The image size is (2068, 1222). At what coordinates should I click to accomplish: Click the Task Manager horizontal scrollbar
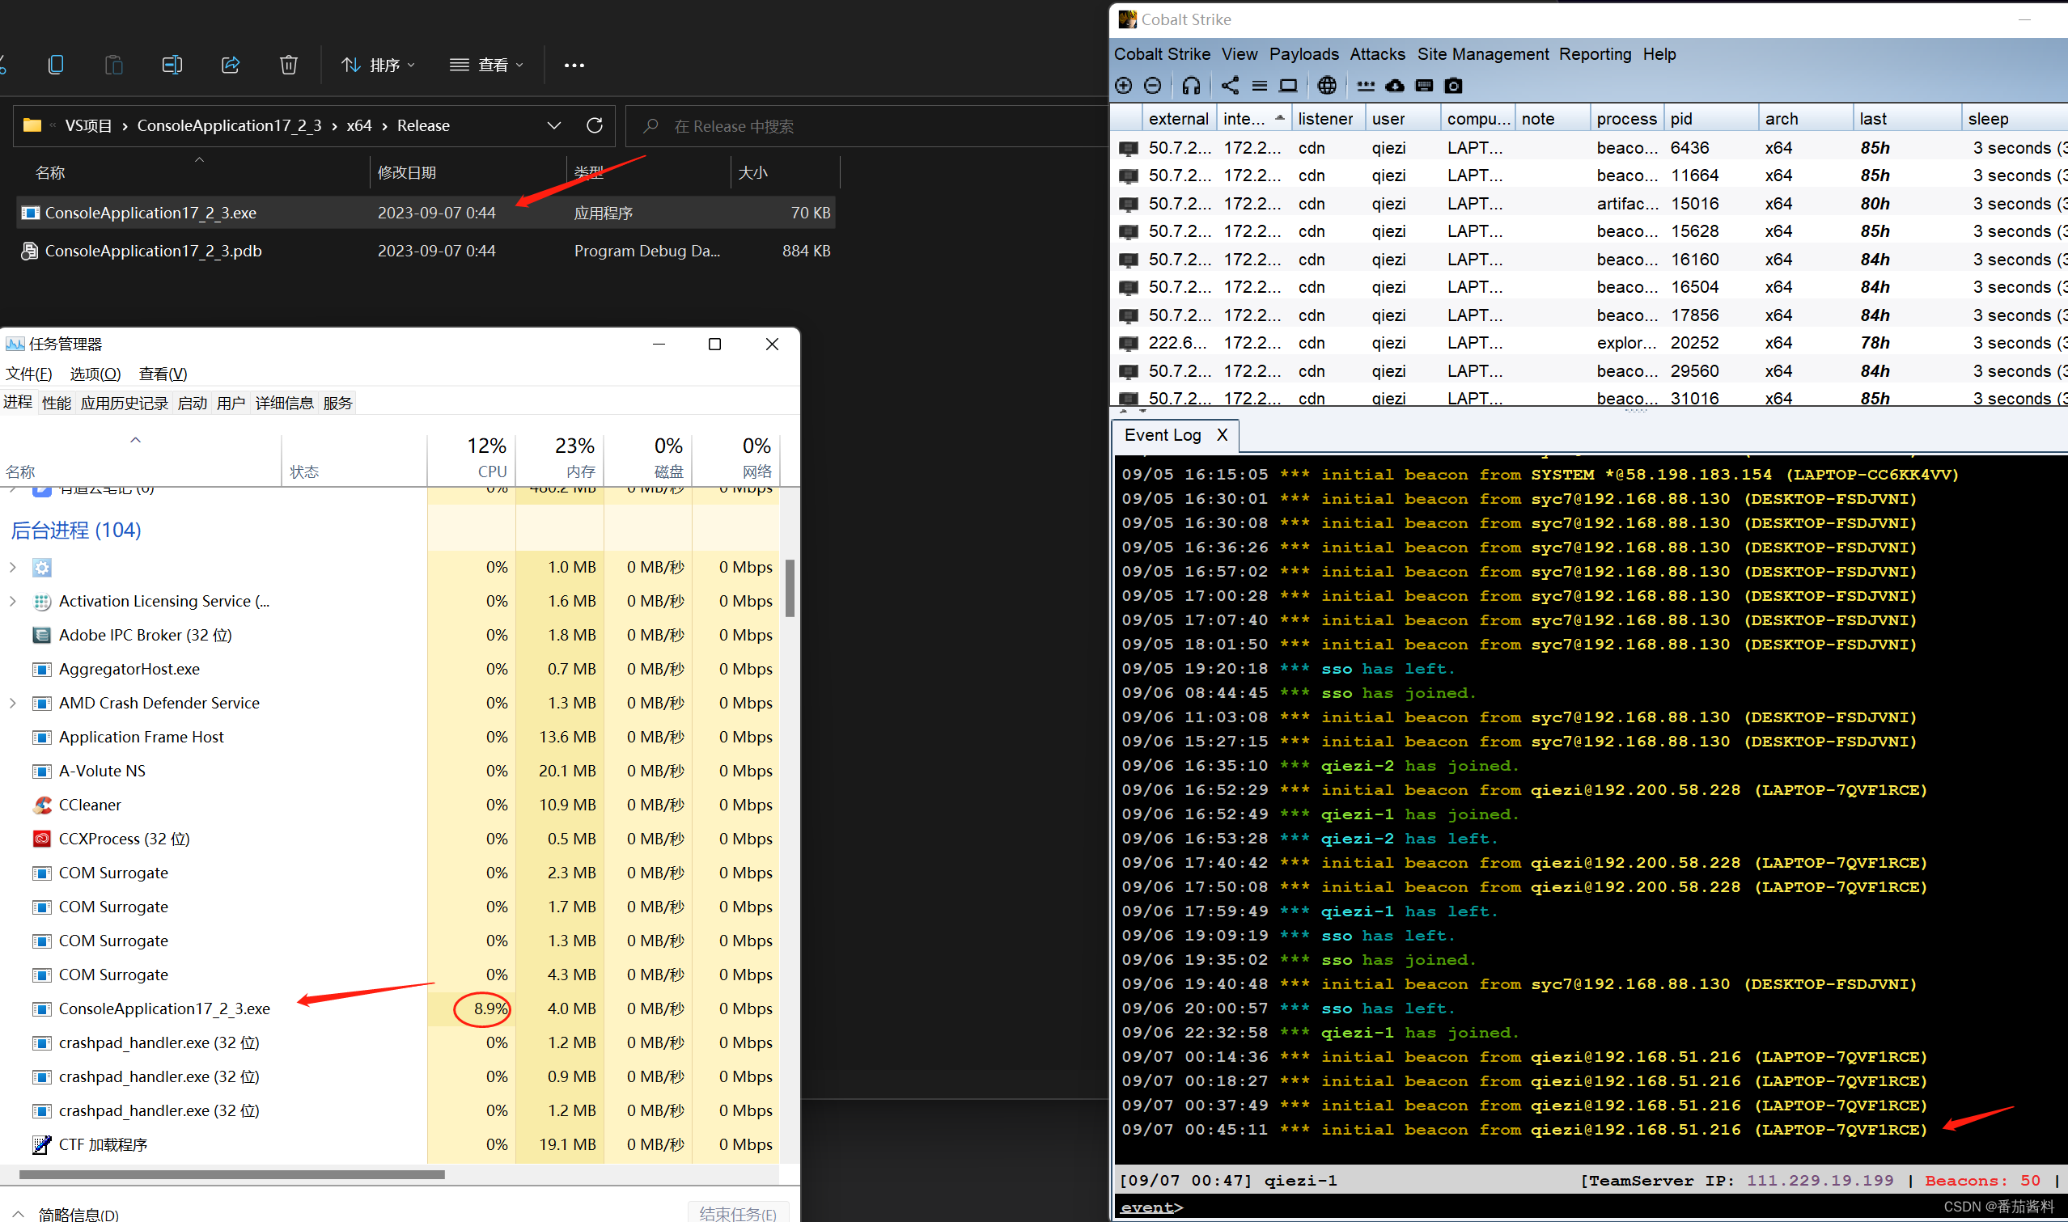[x=232, y=1174]
